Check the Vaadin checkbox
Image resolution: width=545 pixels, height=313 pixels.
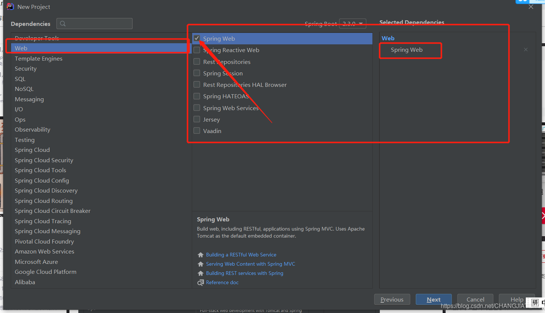(x=197, y=130)
